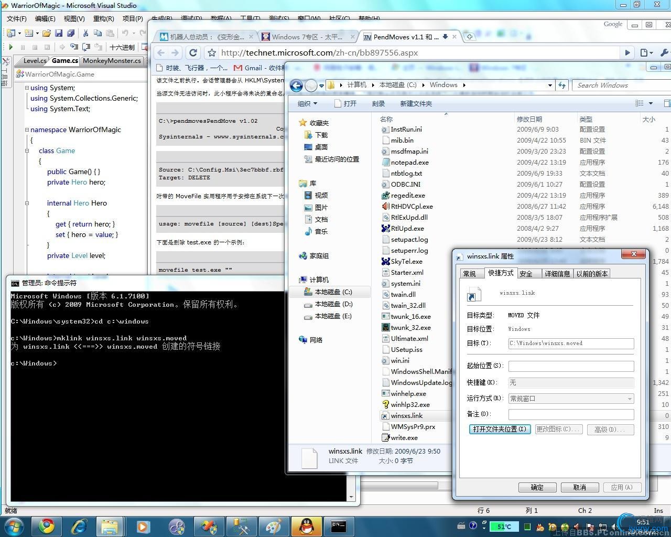Click the Explorer back navigation arrow
Viewport: 671px width, 537px height.
[x=296, y=85]
